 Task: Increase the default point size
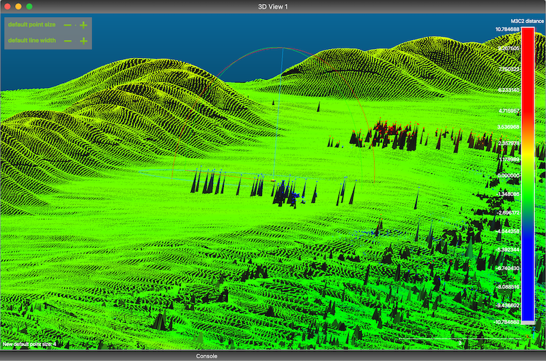[x=83, y=25]
